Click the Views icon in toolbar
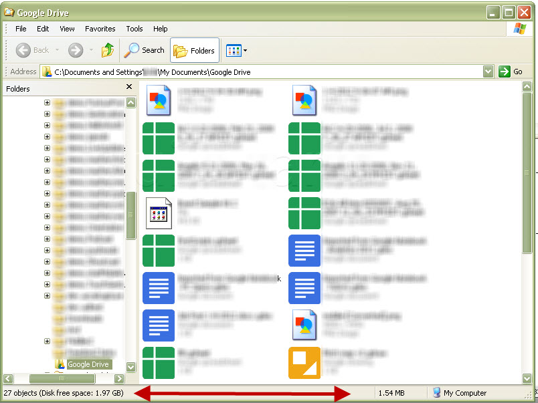 (x=234, y=51)
